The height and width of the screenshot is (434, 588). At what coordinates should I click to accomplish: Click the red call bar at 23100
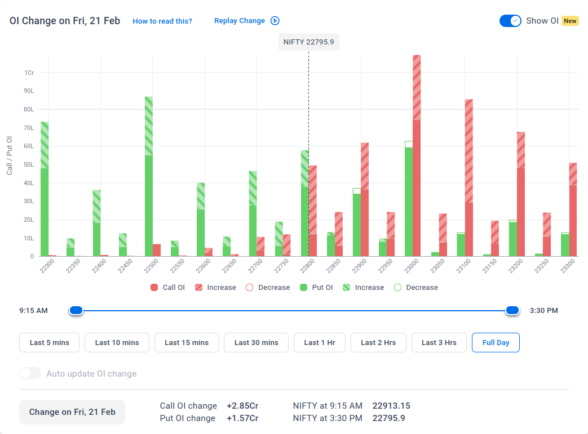(468, 178)
